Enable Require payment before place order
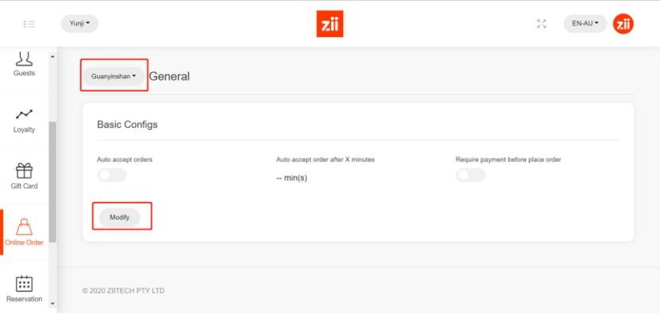The height and width of the screenshot is (314, 660). point(471,175)
